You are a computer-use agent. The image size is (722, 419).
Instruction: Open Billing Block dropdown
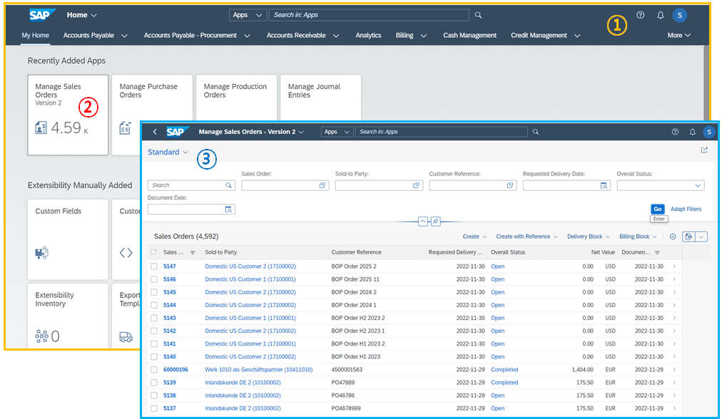coord(638,237)
